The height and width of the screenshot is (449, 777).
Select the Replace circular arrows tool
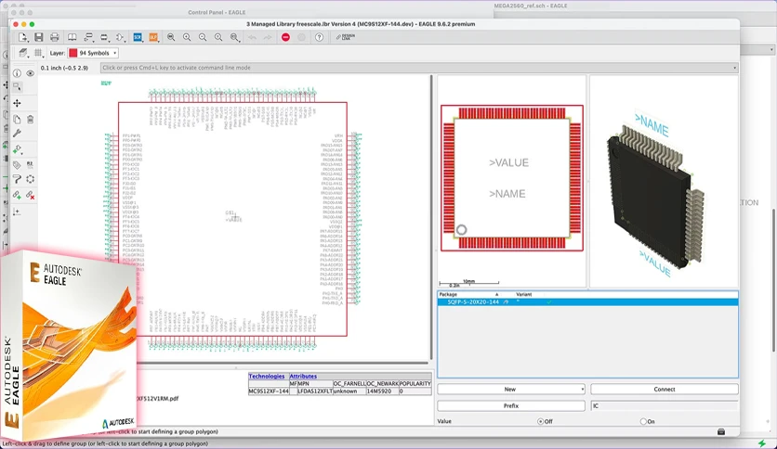31,179
